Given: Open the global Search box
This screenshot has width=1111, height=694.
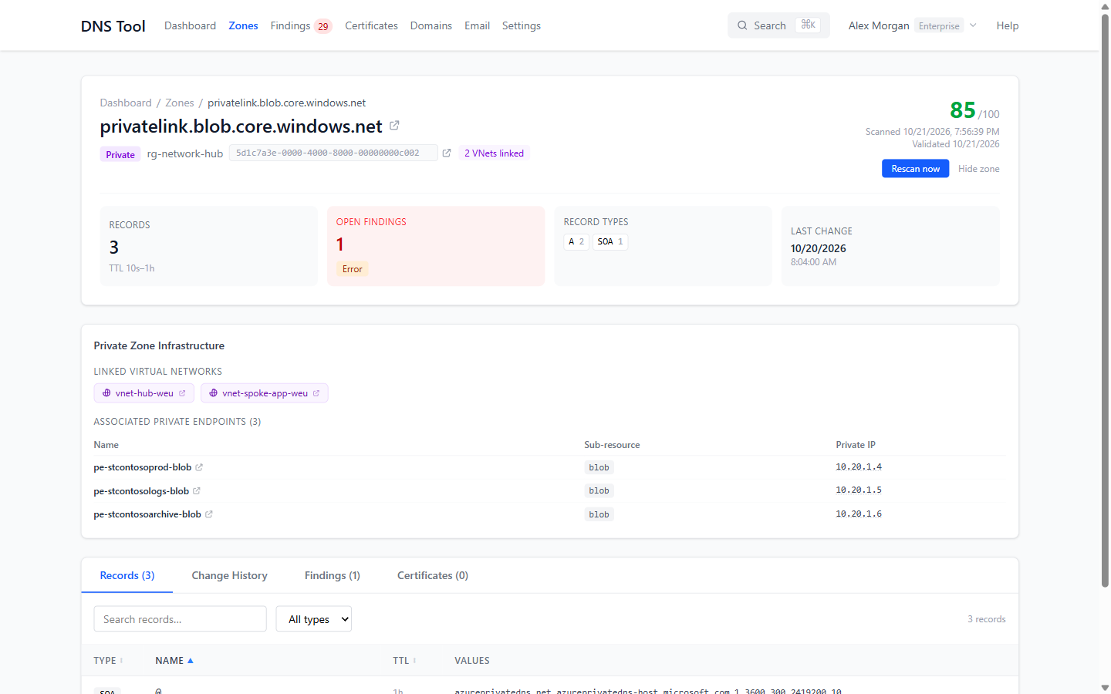Looking at the screenshot, I should click(x=778, y=25).
